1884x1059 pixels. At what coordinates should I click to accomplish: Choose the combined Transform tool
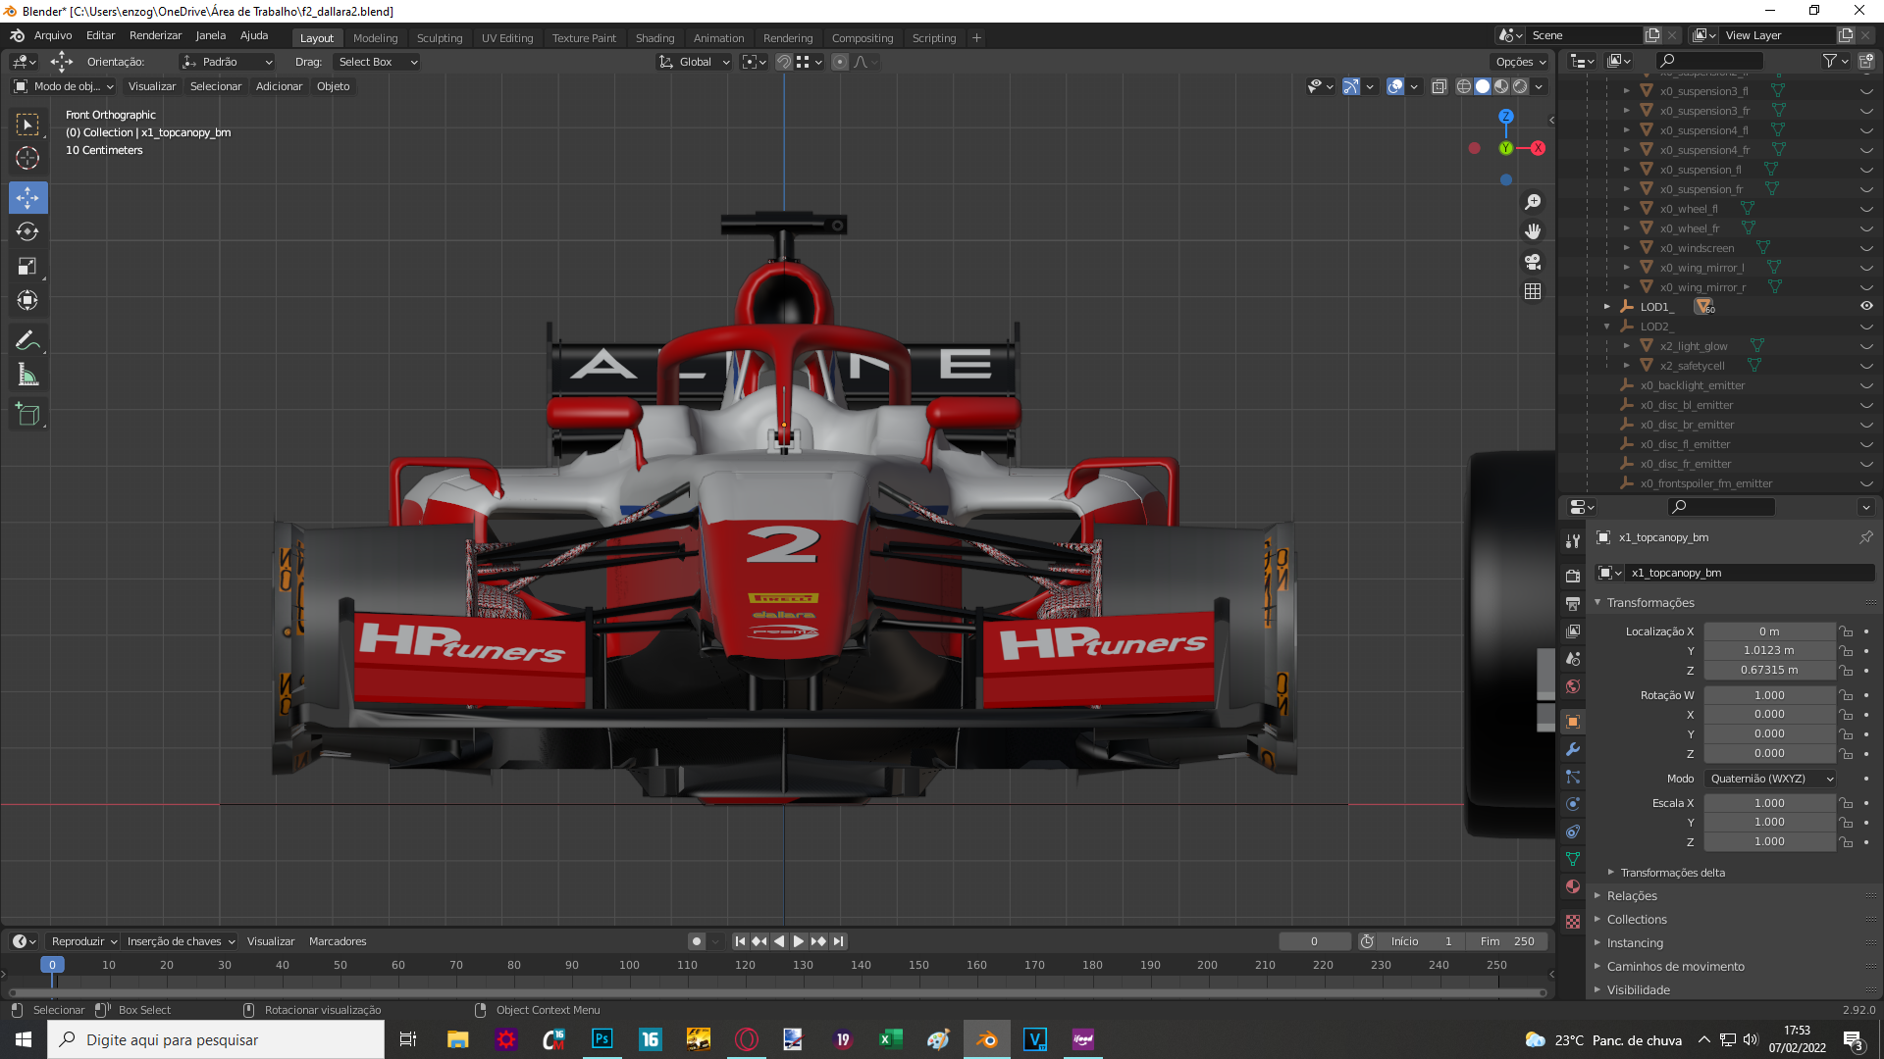27,300
